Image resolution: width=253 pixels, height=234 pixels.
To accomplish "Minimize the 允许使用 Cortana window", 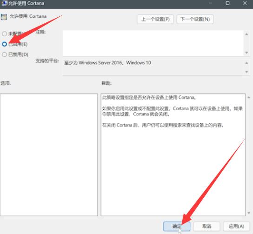I will coord(210,3).
